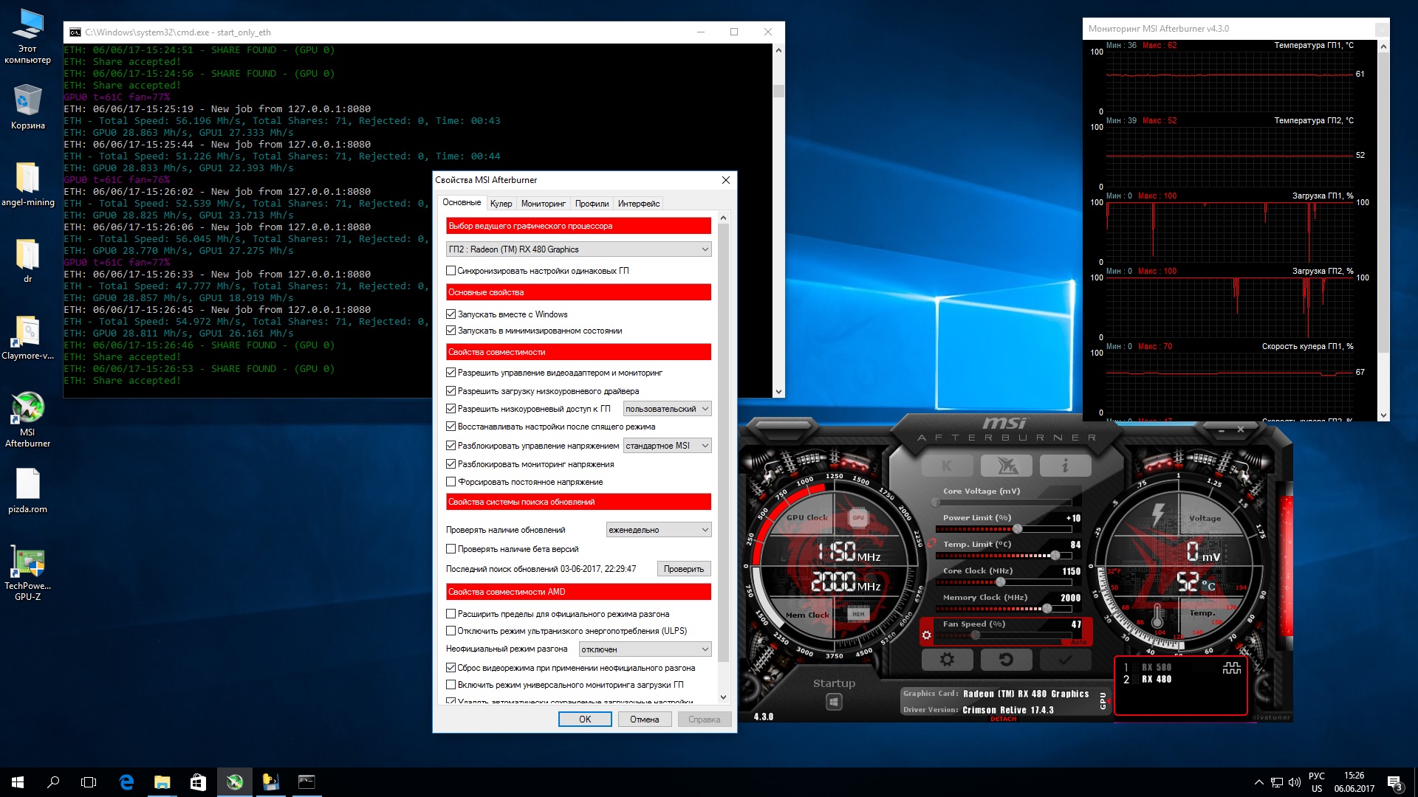This screenshot has width=1418, height=797.
Task: Enable 'Форсировать постоянное напряжение'
Action: click(451, 482)
